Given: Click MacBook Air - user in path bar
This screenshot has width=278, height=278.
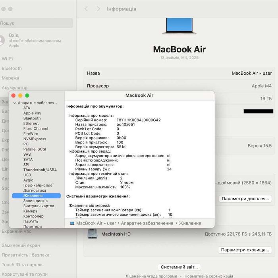Looking at the screenshot, I should click(96, 223).
